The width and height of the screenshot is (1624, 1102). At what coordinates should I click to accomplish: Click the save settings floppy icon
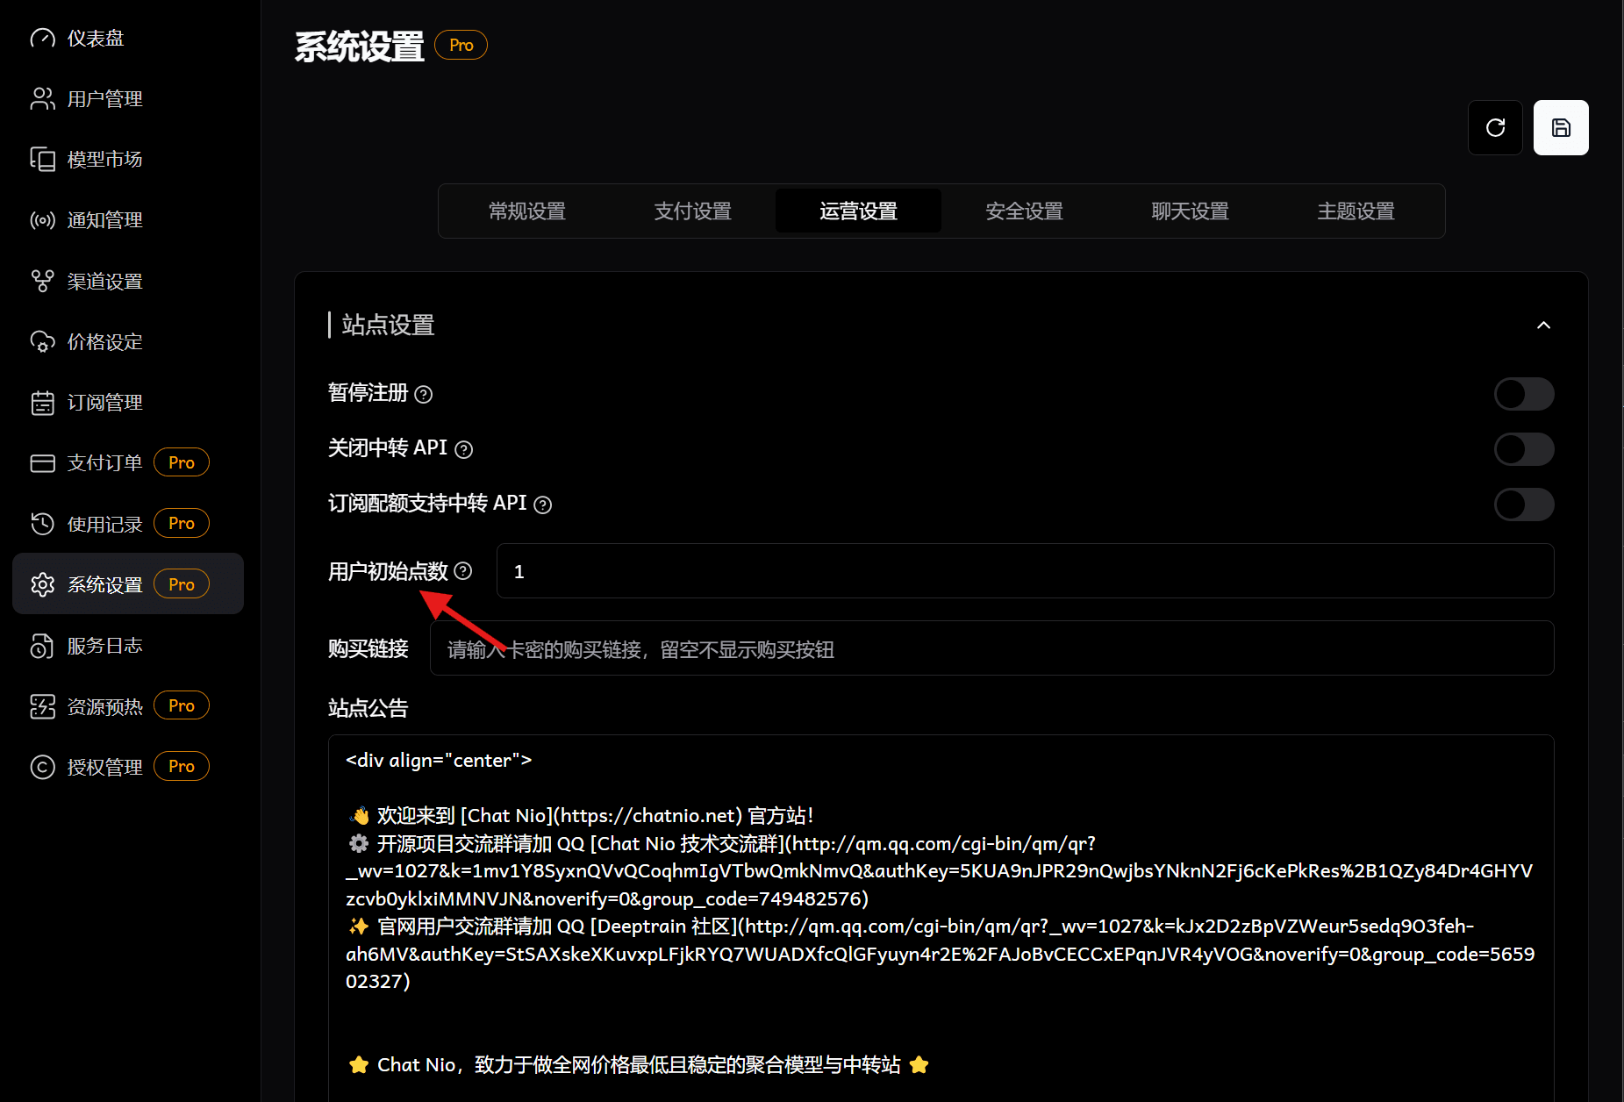click(1561, 127)
